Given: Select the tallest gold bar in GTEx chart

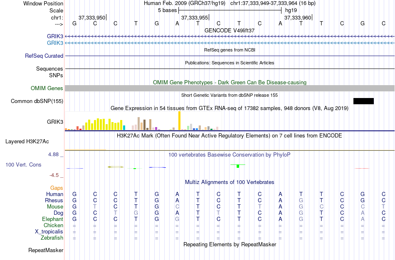Looking at the screenshot, I should 179,120.
